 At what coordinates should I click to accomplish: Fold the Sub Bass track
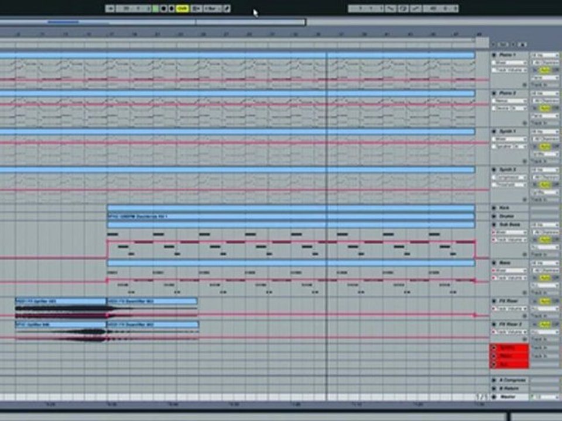point(494,225)
